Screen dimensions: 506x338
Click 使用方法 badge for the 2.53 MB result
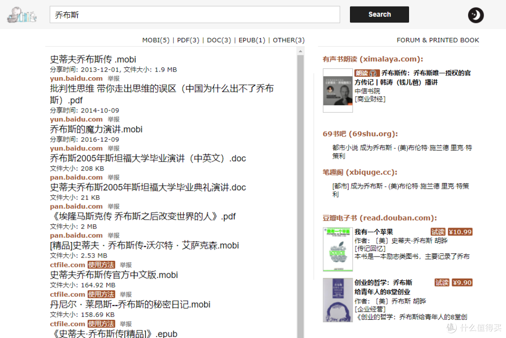coord(101,265)
